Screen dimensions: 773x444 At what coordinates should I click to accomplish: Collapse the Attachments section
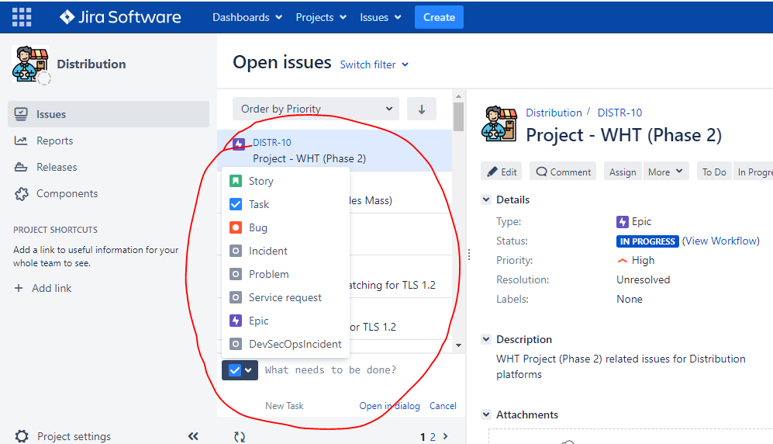click(486, 415)
